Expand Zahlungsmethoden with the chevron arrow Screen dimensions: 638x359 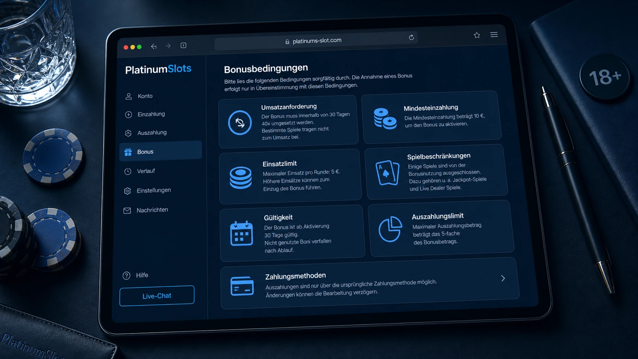[x=503, y=279]
